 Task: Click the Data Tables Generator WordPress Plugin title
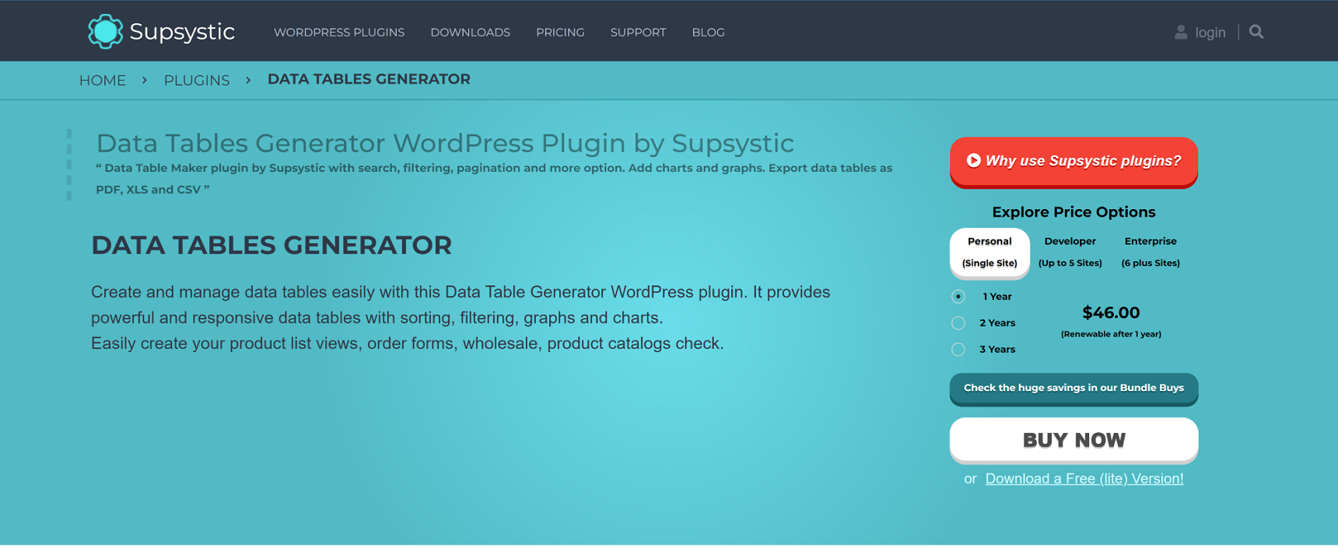tap(445, 143)
